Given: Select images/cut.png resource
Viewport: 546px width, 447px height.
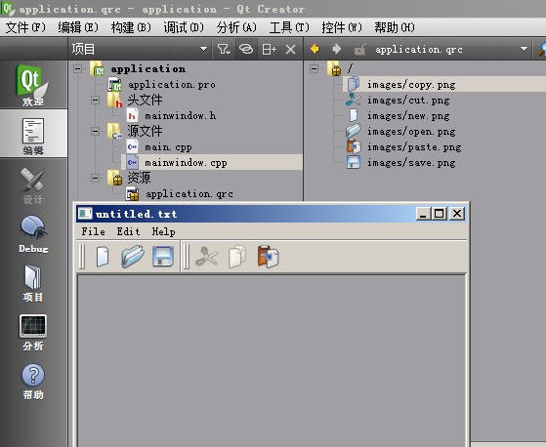Looking at the screenshot, I should point(408,101).
